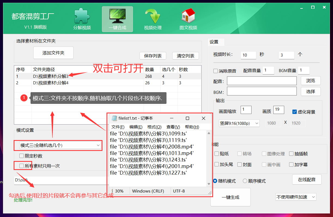The width and height of the screenshot is (333, 217).
Task: Click the BGM音量 input field
Action: (304, 70)
